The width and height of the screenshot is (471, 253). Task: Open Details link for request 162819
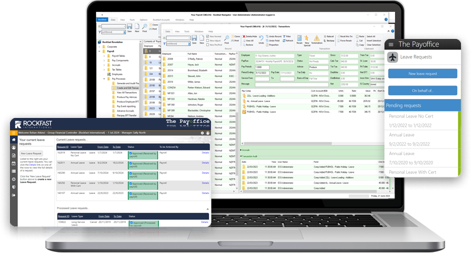click(205, 153)
